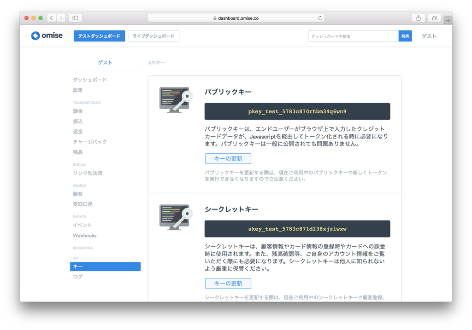The height and width of the screenshot is (330, 472).
Task: Open Safari share button
Action: pos(419,18)
